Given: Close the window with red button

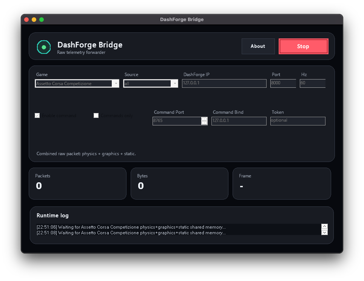Looking at the screenshot, I should (x=26, y=20).
